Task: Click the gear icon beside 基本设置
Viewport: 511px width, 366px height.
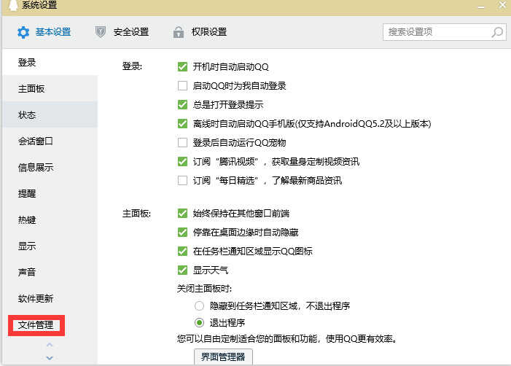Action: click(x=23, y=32)
